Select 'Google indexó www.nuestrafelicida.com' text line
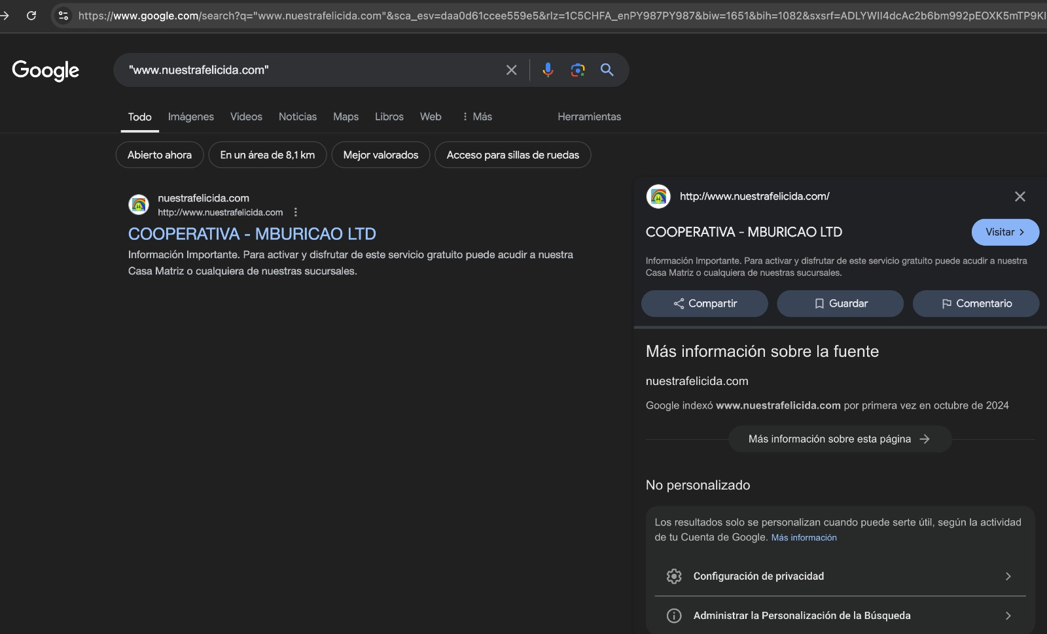Viewport: 1047px width, 634px height. [x=827, y=405]
